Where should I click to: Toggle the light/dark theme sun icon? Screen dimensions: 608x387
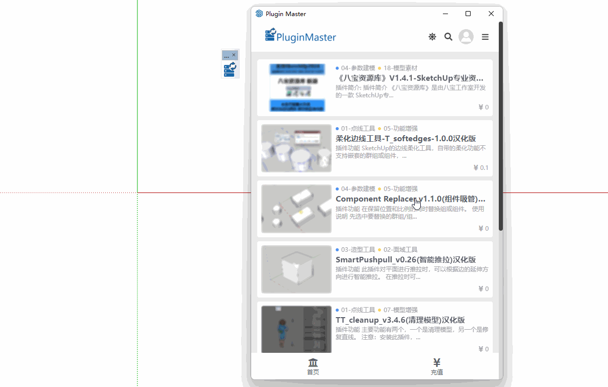point(432,37)
